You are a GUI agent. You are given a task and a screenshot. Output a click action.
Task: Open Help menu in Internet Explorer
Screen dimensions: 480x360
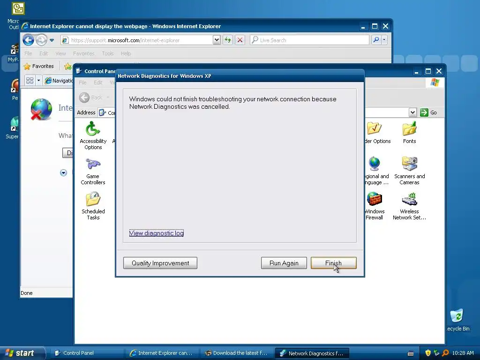126,53
